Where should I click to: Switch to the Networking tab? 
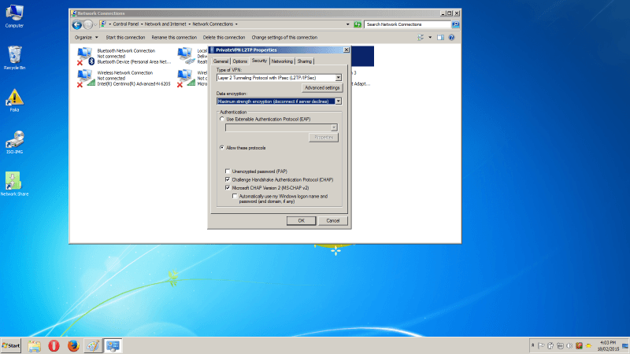pyautogui.click(x=282, y=61)
